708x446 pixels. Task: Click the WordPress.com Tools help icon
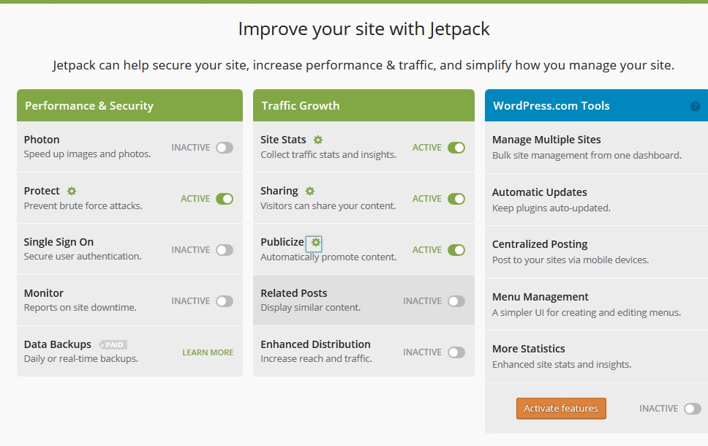(696, 106)
